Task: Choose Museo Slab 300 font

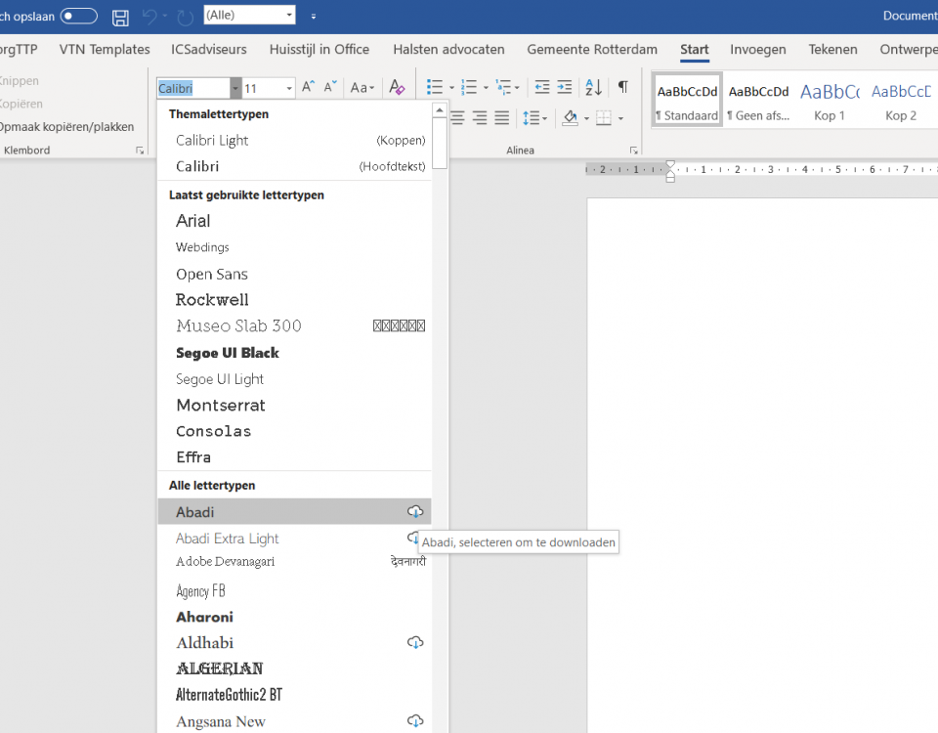Action: click(294, 326)
